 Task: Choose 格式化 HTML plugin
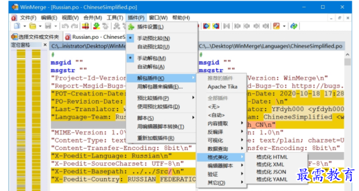[277, 157]
